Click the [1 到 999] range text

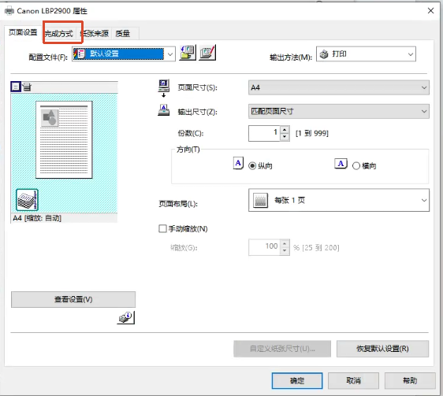point(312,133)
